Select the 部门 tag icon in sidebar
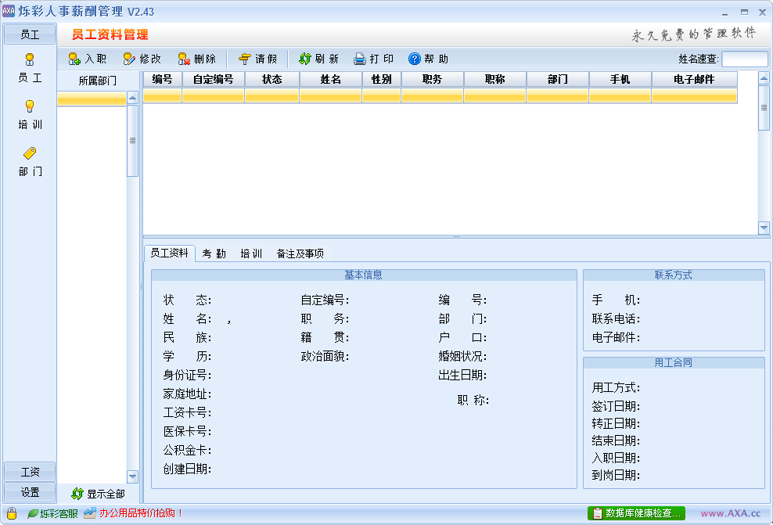Image resolution: width=773 pixels, height=525 pixels. coord(30,153)
